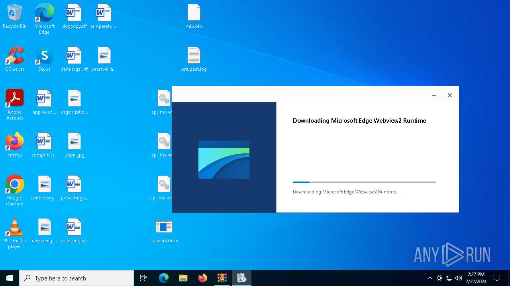Open network status tray icon
510x286 pixels.
point(449,278)
